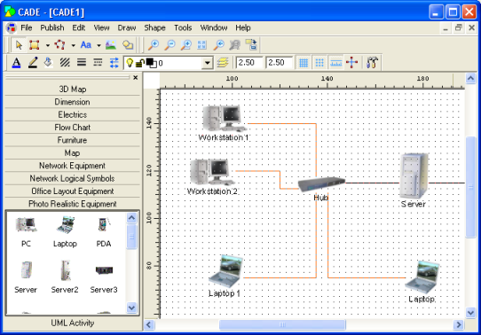Select the PDA symbol thumbnail
This screenshot has height=335, width=481.
pos(104,232)
